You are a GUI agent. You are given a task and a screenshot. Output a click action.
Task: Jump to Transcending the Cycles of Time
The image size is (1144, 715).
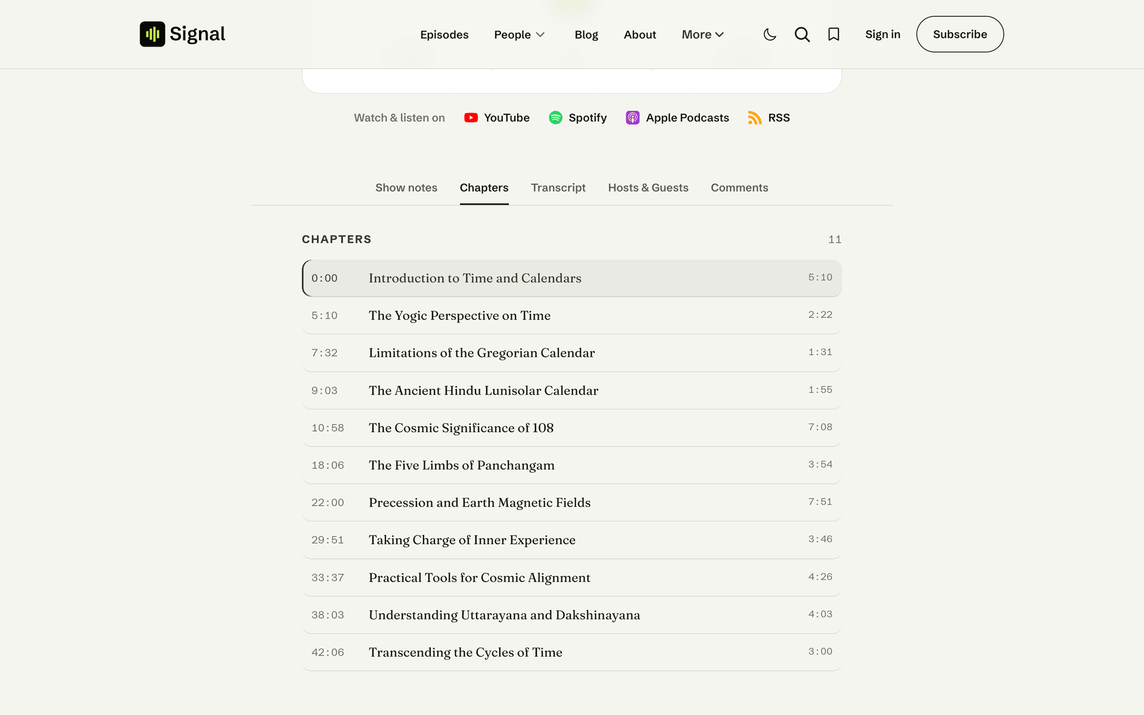point(572,652)
